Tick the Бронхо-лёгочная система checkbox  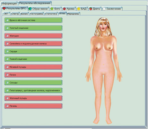click(x=7, y=20)
